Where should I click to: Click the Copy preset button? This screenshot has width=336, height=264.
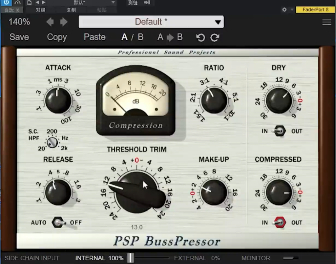tap(57, 37)
